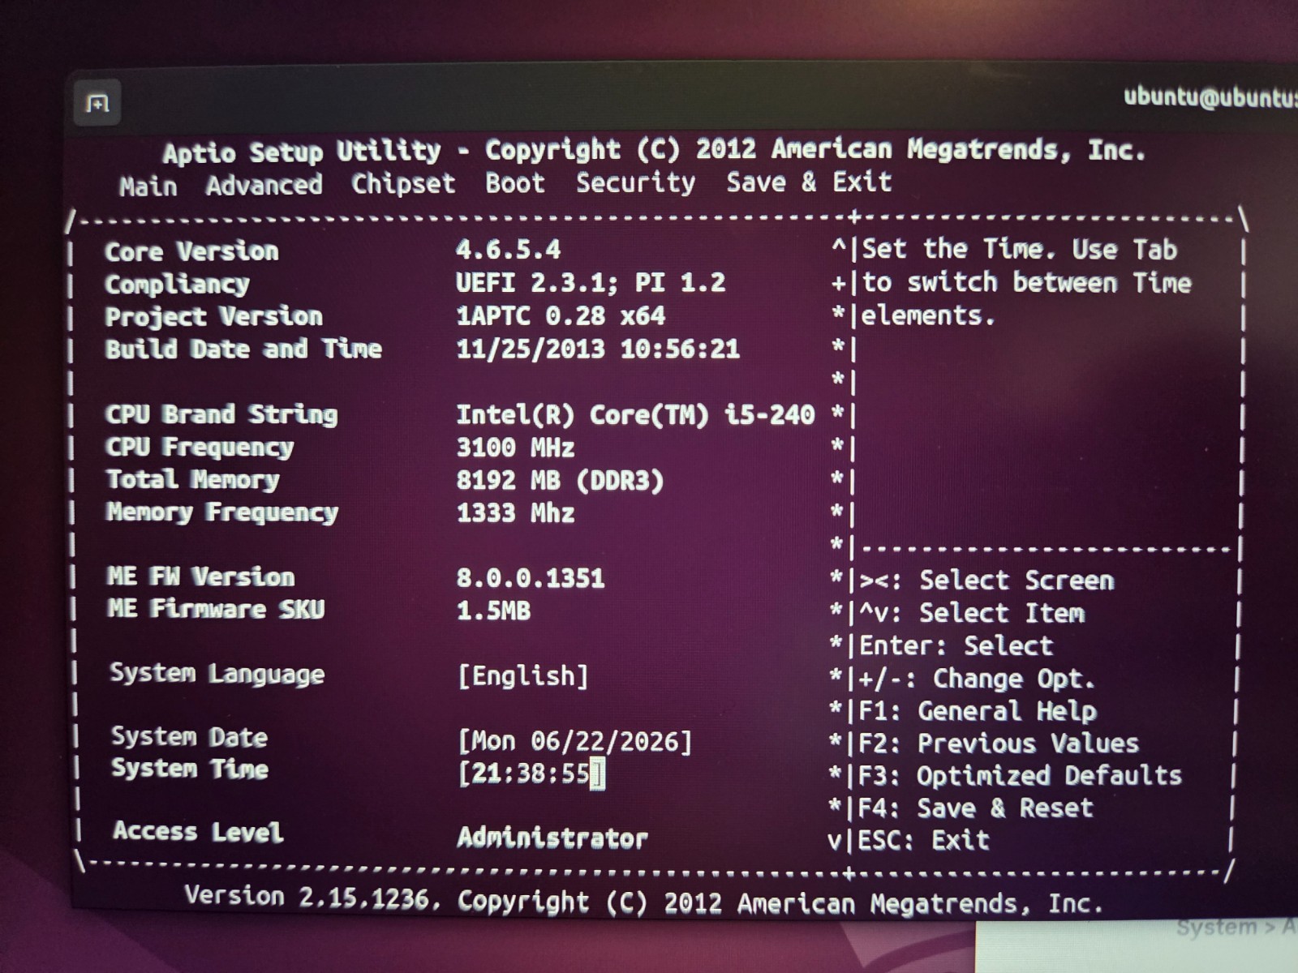Click the System Language label
The height and width of the screenshot is (973, 1298).
pyautogui.click(x=217, y=675)
